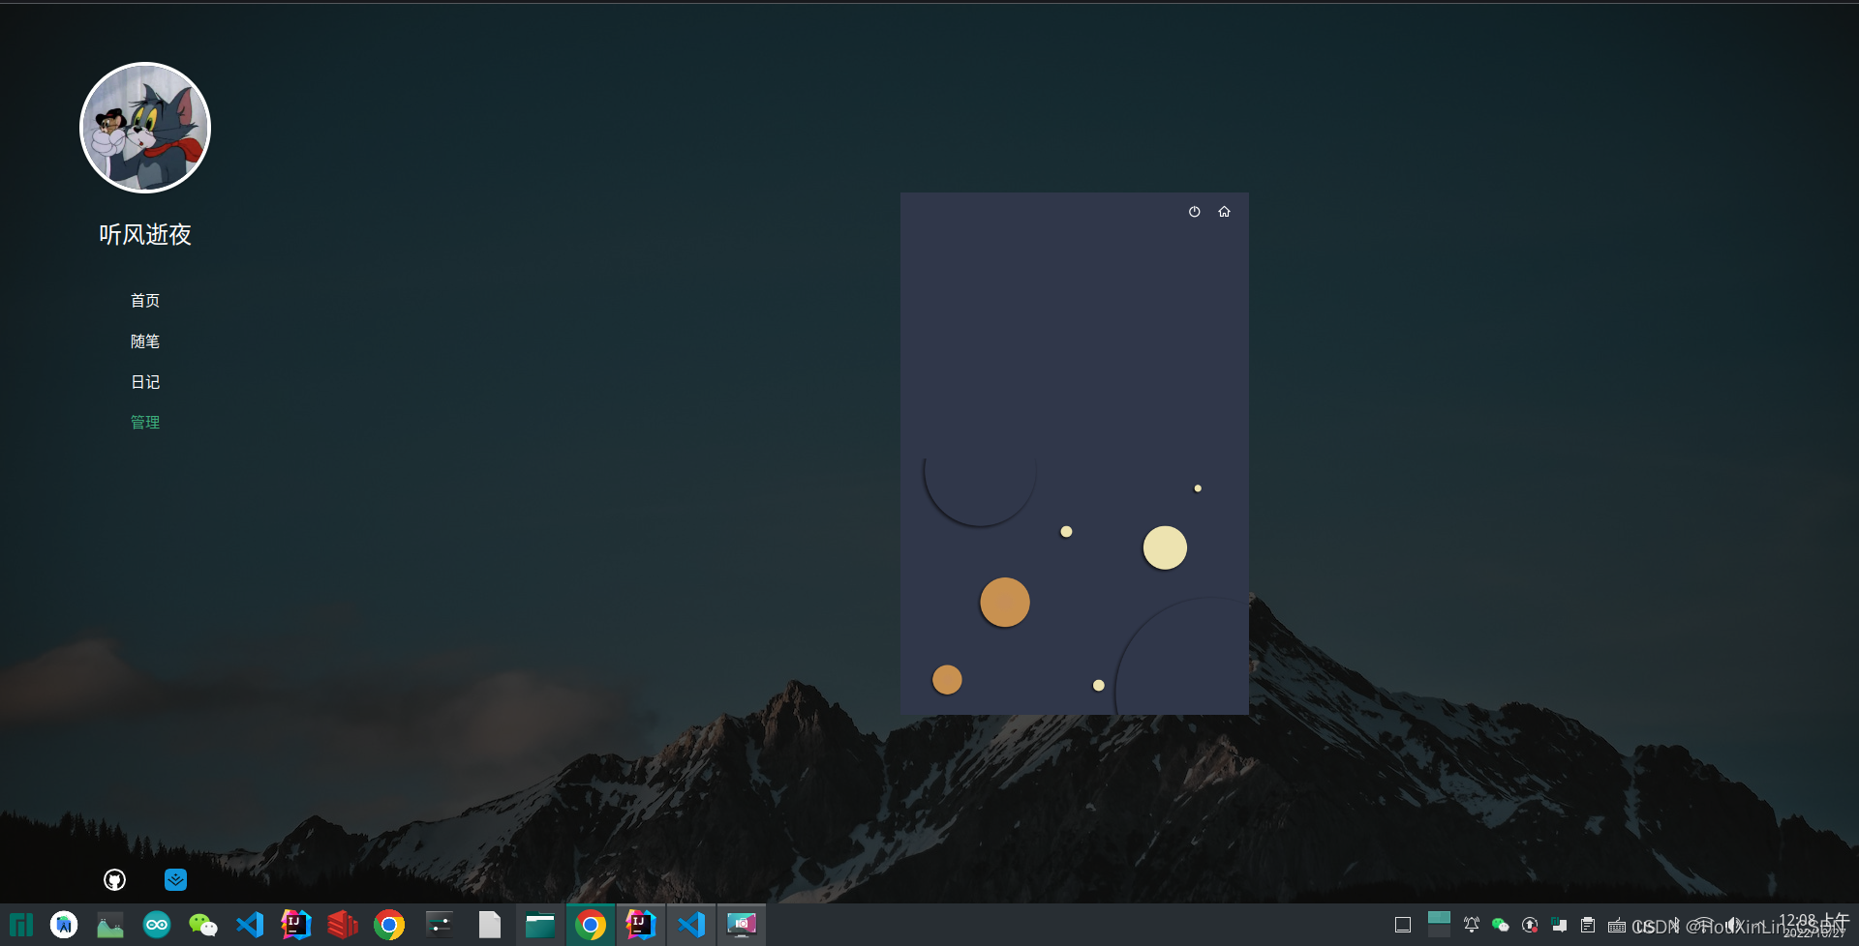The height and width of the screenshot is (946, 1859).
Task: Open the virtual desktop pager
Action: pyautogui.click(x=1439, y=924)
